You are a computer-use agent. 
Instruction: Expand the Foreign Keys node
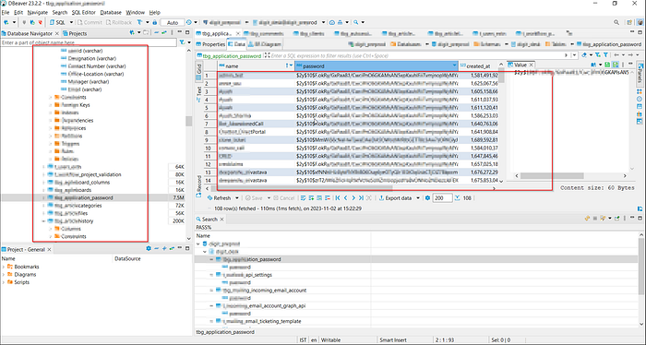tap(51, 105)
